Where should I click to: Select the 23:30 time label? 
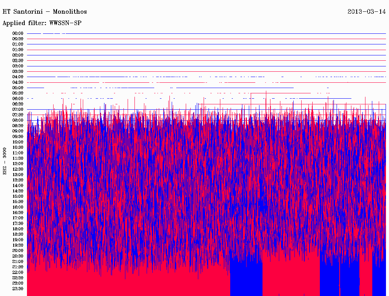pyautogui.click(x=18, y=289)
